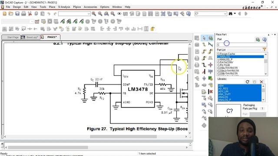The image size is (278, 156).
Task: Select C/Design Cache in the Part List
Action: 240,54
